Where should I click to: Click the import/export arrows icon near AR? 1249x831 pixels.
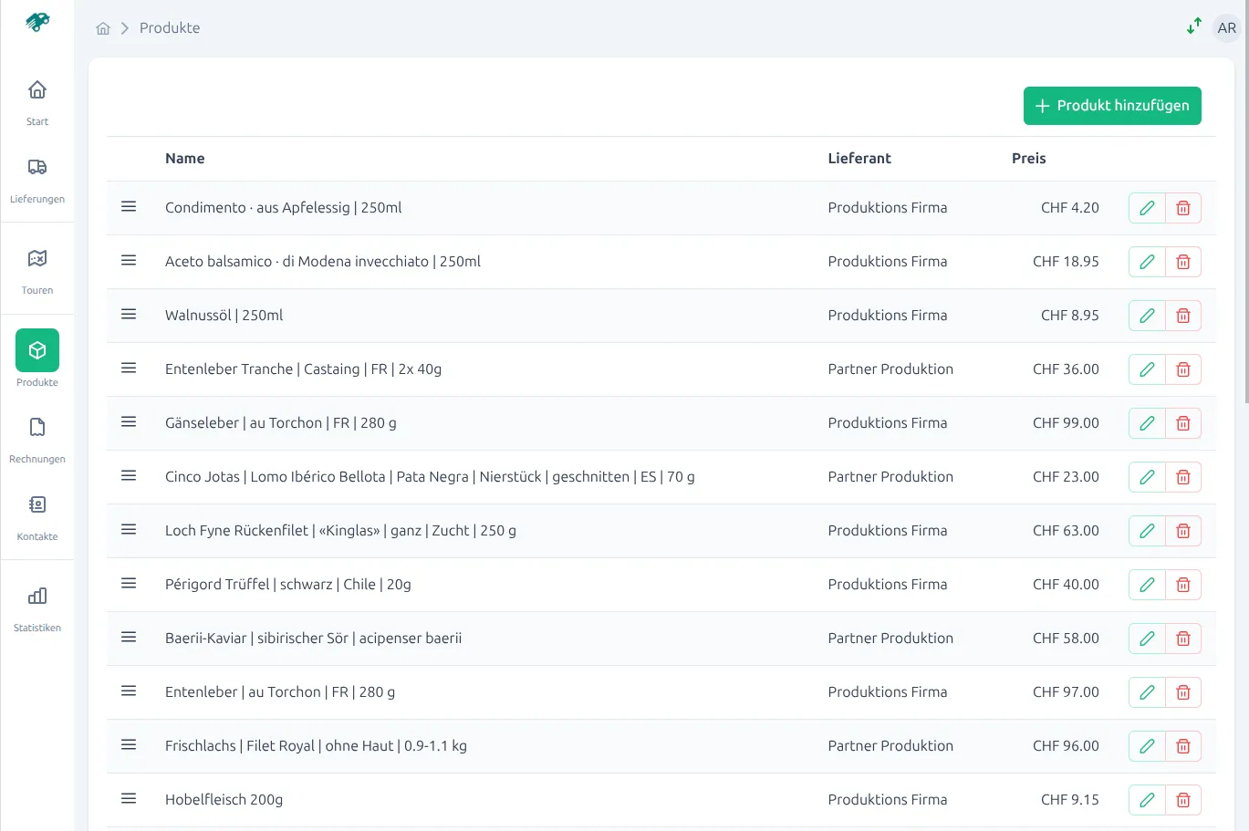pos(1193,26)
